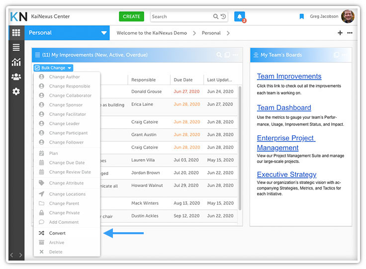Select Change Participant menu item
The height and width of the screenshot is (269, 366).
(x=67, y=133)
